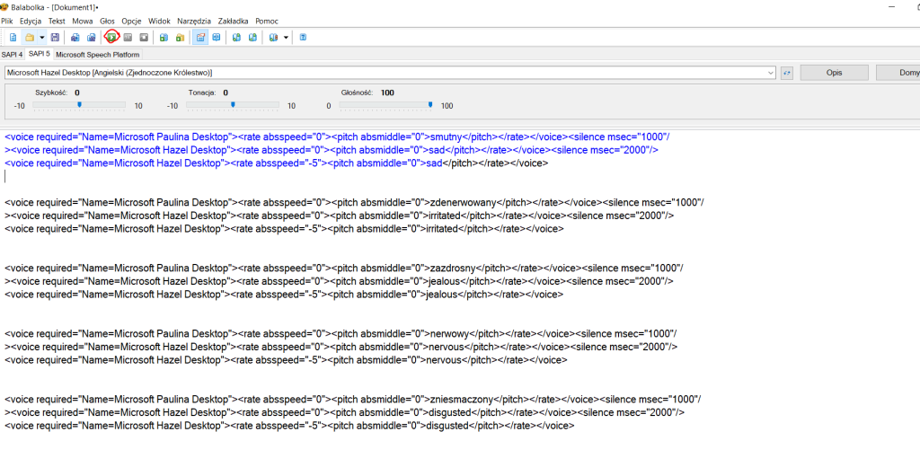Expand the dropdown arrow next to Open folder
This screenshot has height=476, width=920.
[41, 38]
